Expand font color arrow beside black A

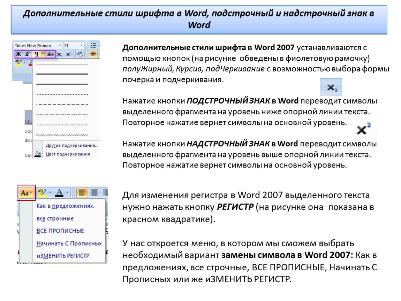click(x=67, y=192)
